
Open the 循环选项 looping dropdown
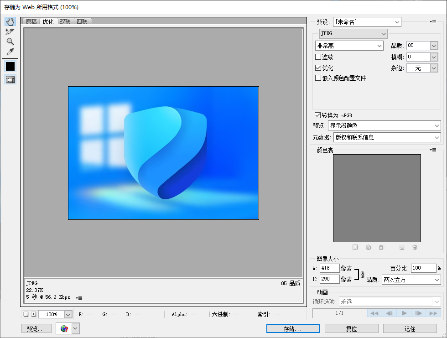click(390, 302)
